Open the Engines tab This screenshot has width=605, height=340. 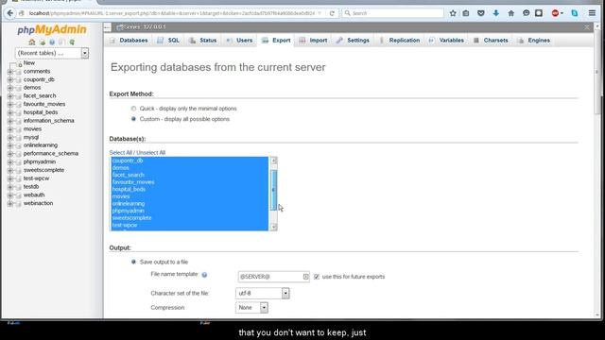click(x=534, y=41)
